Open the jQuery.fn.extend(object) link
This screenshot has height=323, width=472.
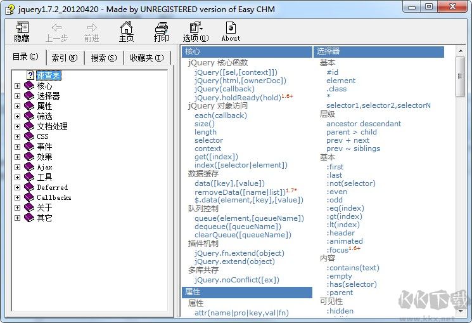pos(239,253)
